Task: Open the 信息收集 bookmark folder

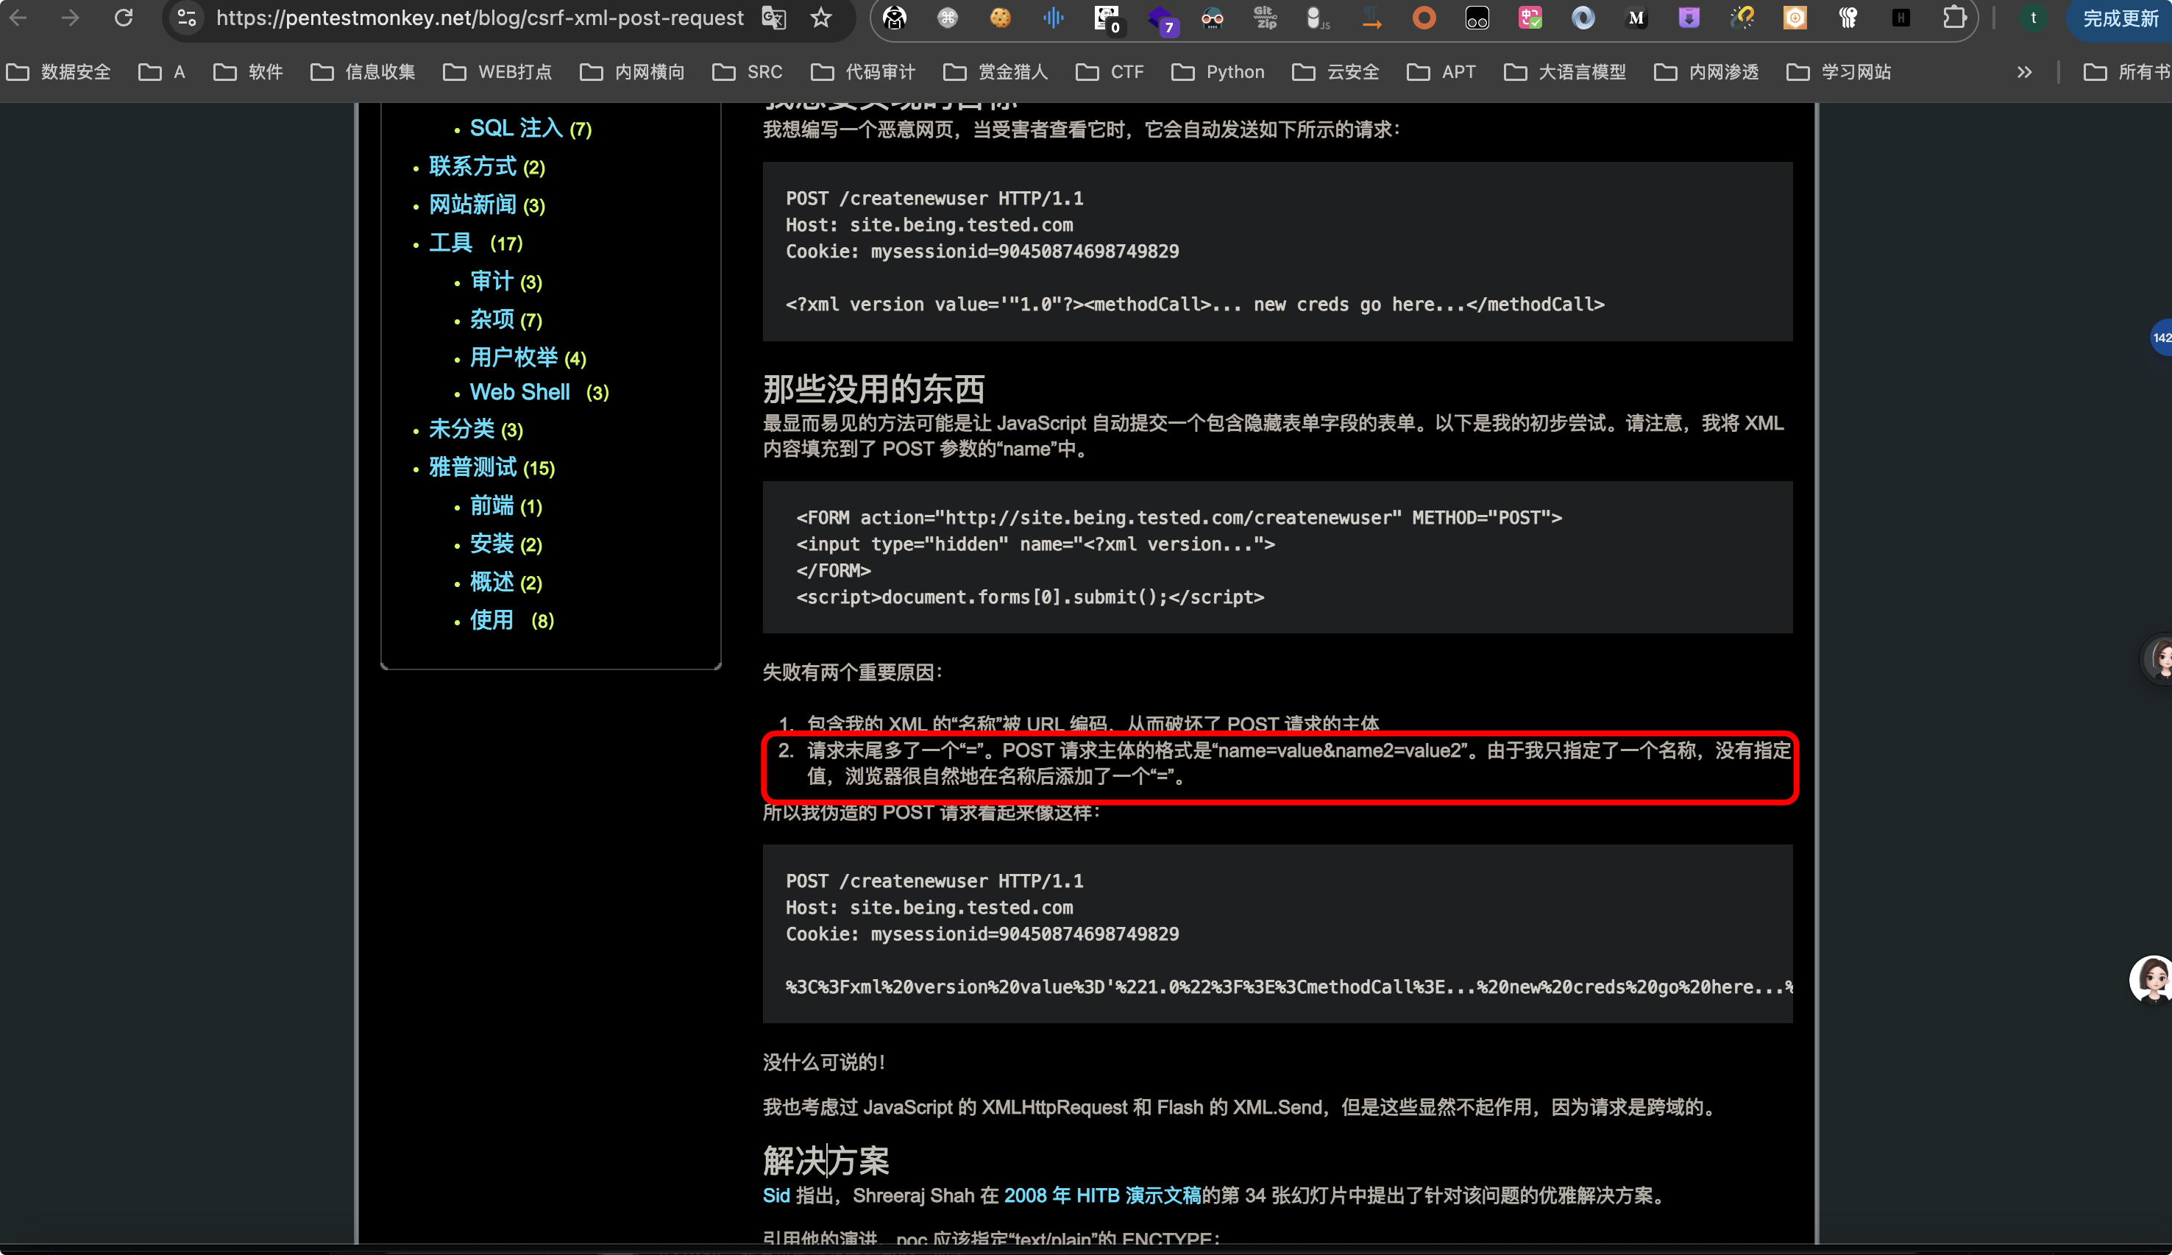Action: (x=363, y=72)
